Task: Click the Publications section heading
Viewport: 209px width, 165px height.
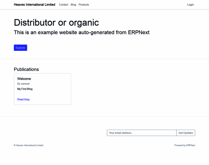Action: (x=26, y=69)
